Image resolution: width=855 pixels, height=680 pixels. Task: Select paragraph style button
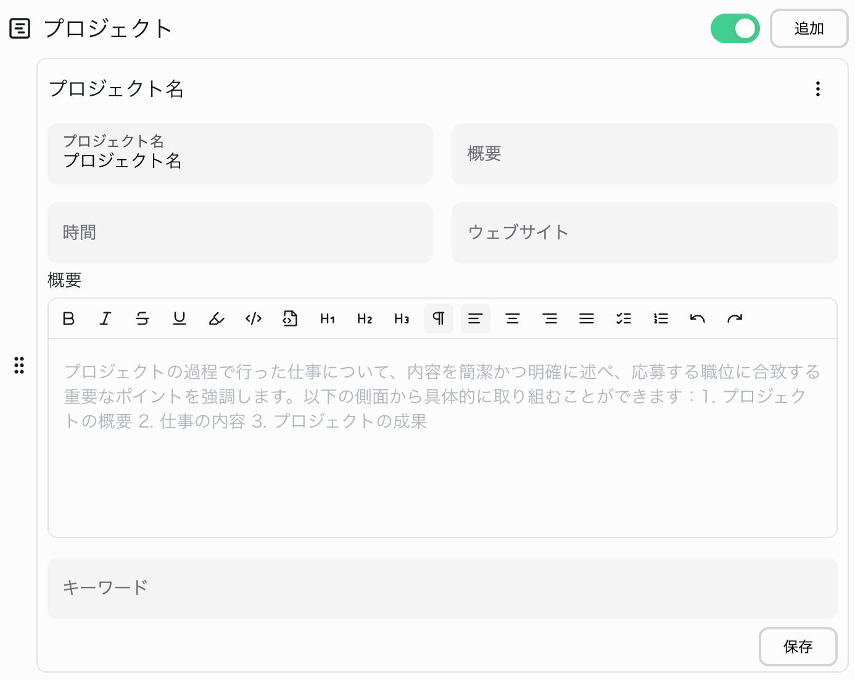[x=439, y=318]
